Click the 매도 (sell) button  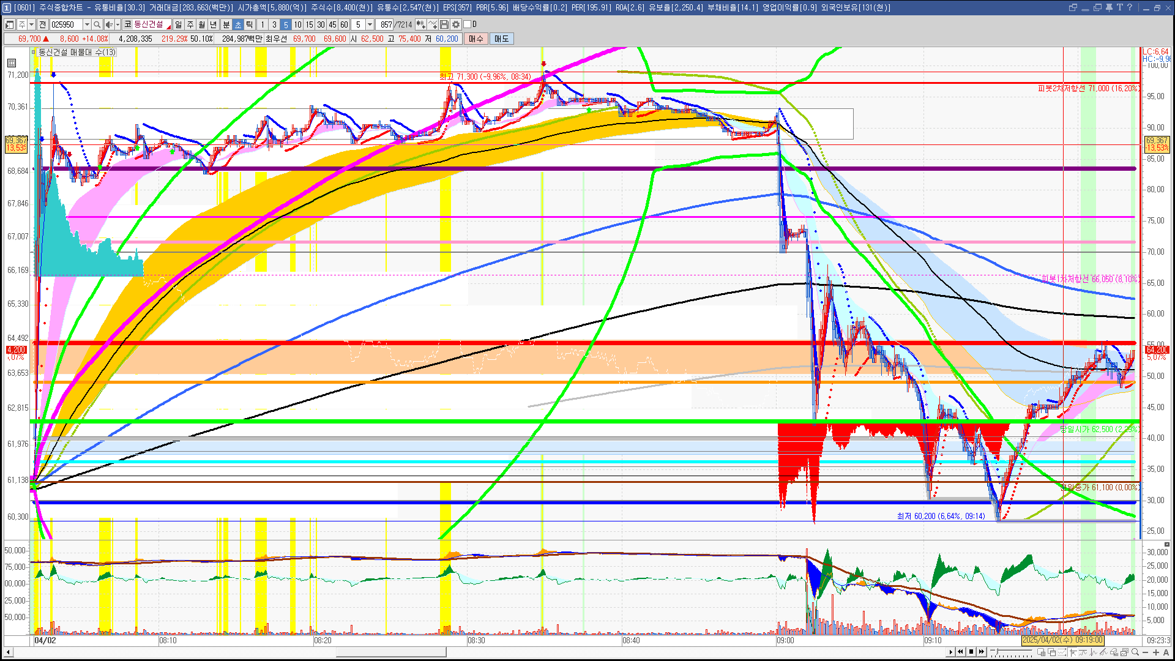[x=501, y=39]
